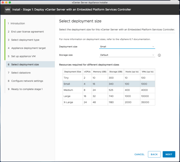Click the CANCEL button

point(139,154)
